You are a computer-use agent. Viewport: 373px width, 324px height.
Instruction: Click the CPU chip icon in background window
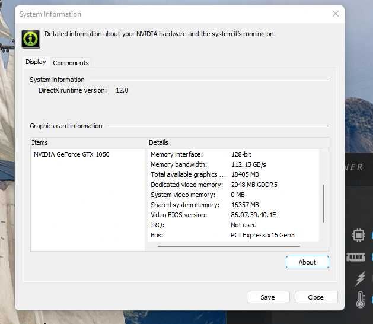point(359,235)
